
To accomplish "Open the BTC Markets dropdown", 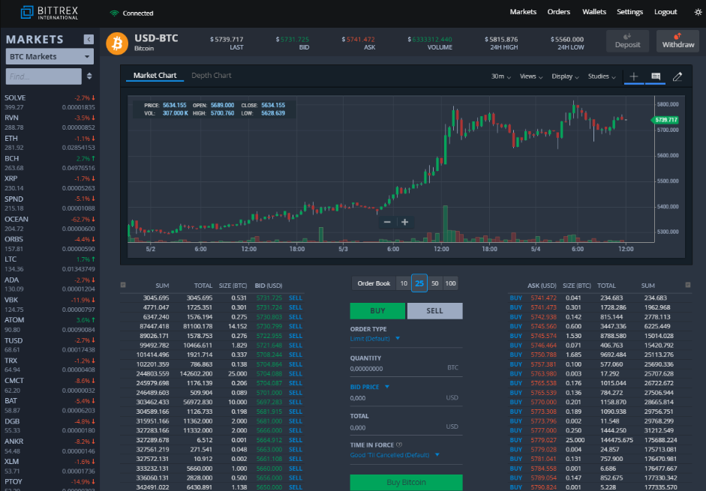I will point(50,57).
